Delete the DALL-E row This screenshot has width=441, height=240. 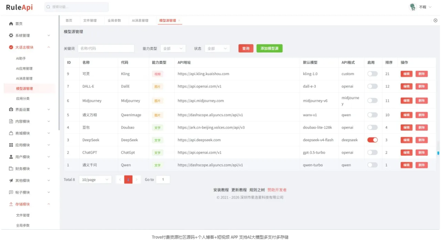pyautogui.click(x=422, y=86)
